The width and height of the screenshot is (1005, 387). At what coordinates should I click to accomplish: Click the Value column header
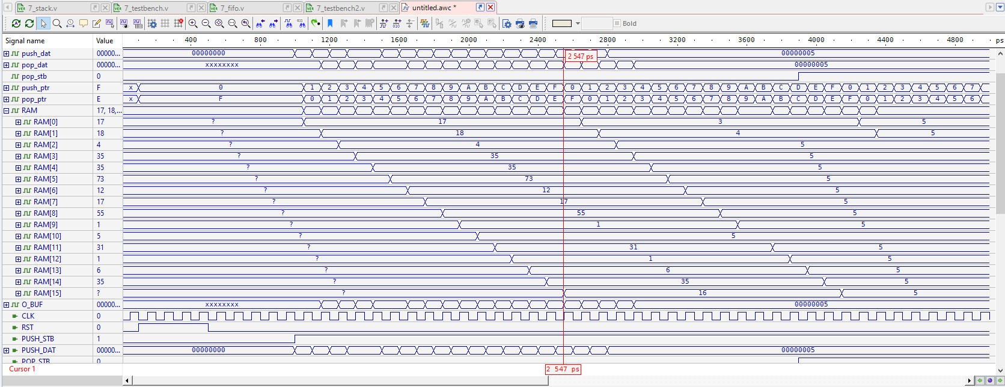point(108,40)
